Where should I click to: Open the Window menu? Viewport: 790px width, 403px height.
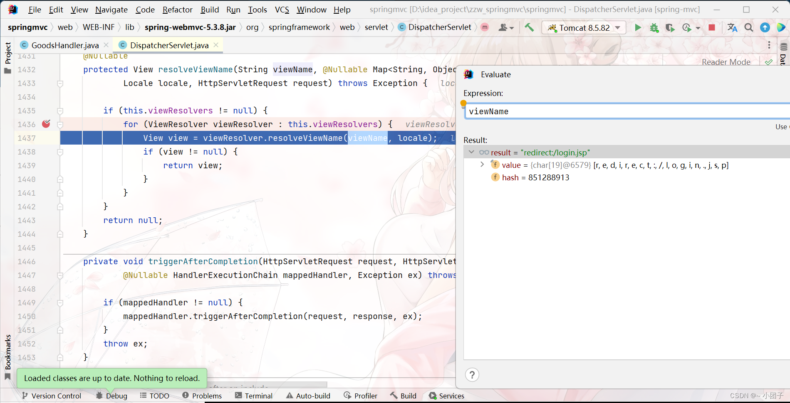312,10
